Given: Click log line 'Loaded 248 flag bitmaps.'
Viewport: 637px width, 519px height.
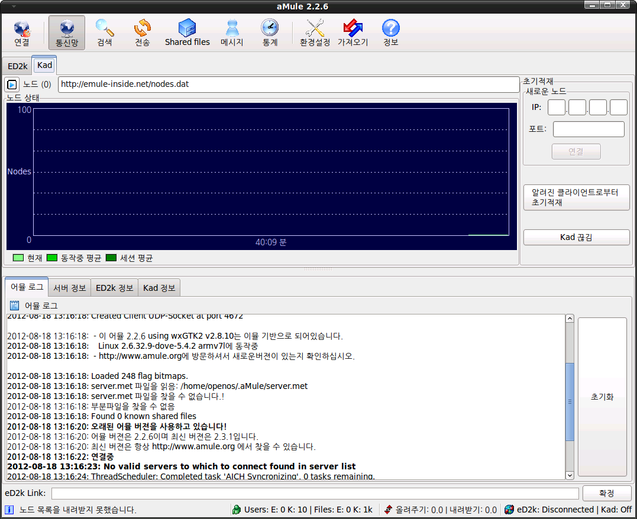Looking at the screenshot, I should [x=98, y=376].
